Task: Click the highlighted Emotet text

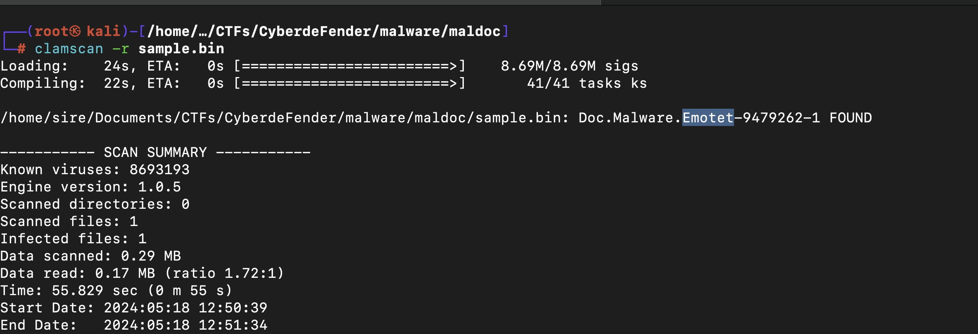Action: pos(708,117)
